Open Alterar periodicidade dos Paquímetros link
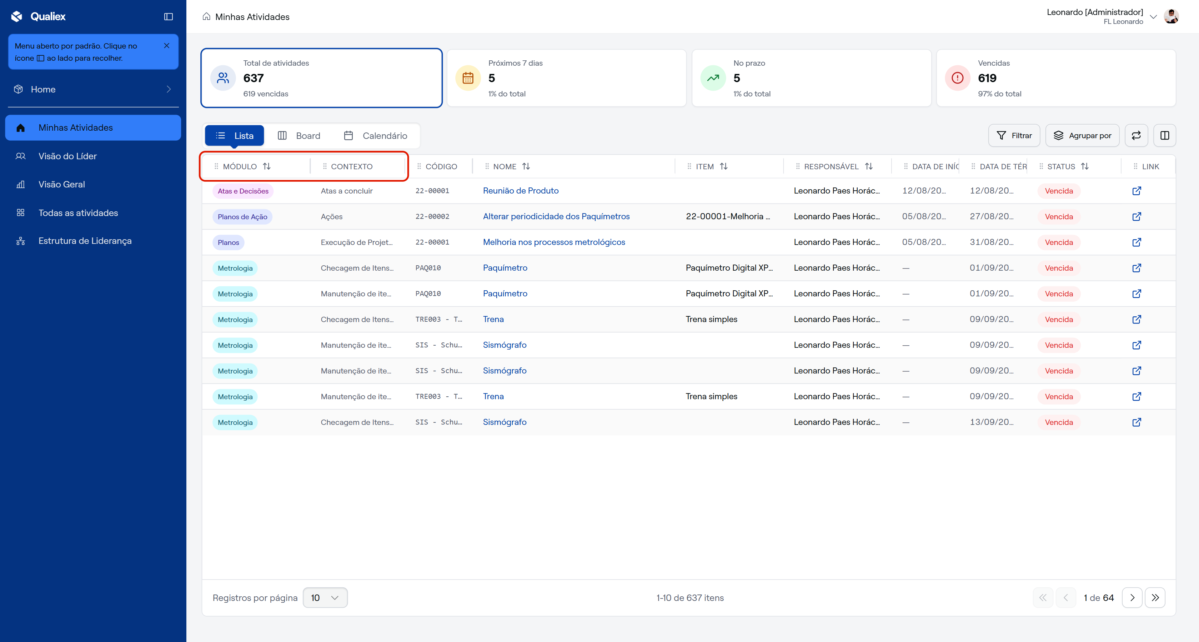Image resolution: width=1199 pixels, height=642 pixels. [x=556, y=216]
